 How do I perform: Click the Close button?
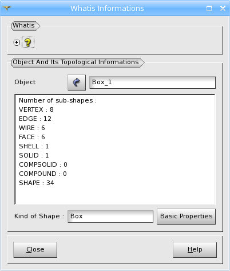coord(35,250)
